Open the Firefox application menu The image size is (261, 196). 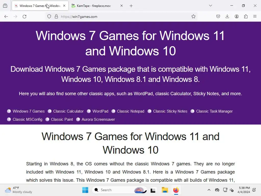(255, 16)
